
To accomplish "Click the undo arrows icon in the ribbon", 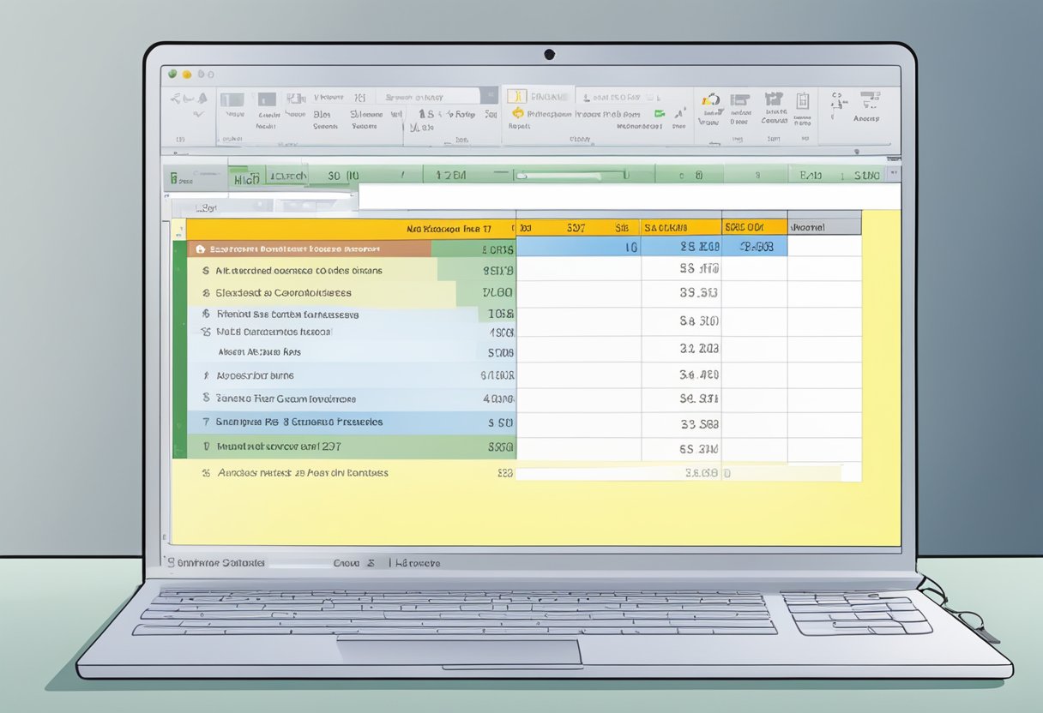I will (x=186, y=99).
